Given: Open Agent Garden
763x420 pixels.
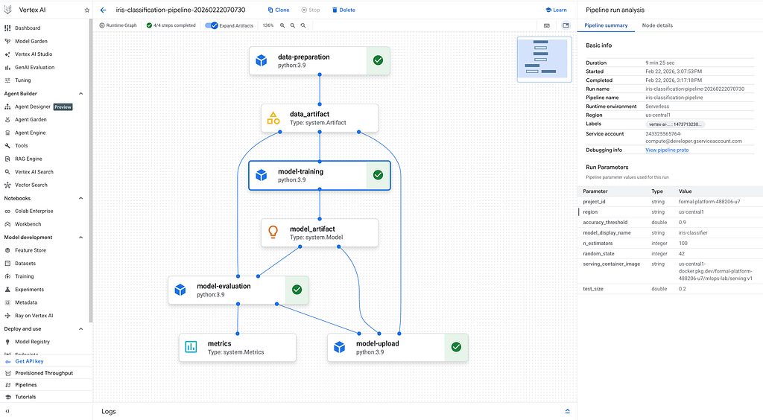Looking at the screenshot, I should tap(31, 120).
